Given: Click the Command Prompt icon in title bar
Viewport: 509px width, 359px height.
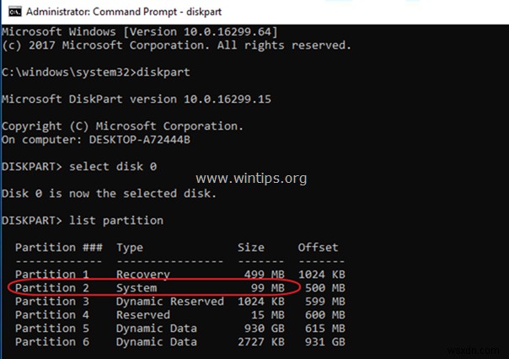Looking at the screenshot, I should [x=10, y=13].
